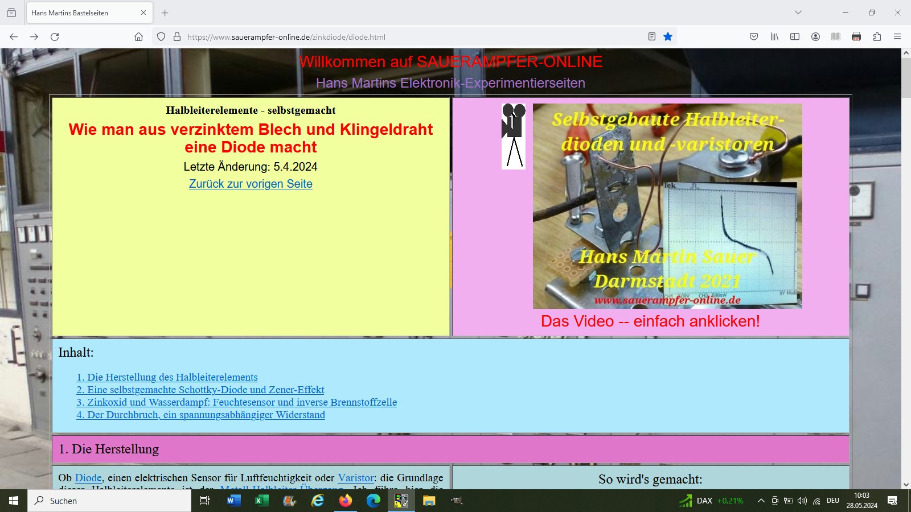Viewport: 911px width, 512px height.
Task: Open Firefox View button left of tab
Action: (x=11, y=13)
